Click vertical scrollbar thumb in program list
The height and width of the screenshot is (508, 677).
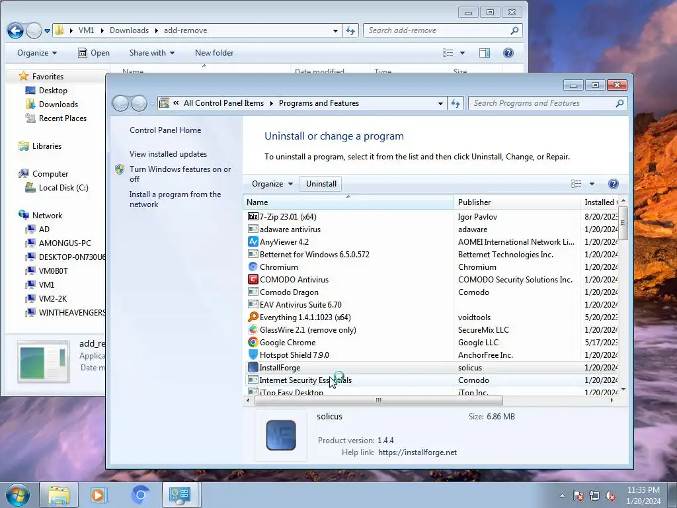tap(623, 223)
